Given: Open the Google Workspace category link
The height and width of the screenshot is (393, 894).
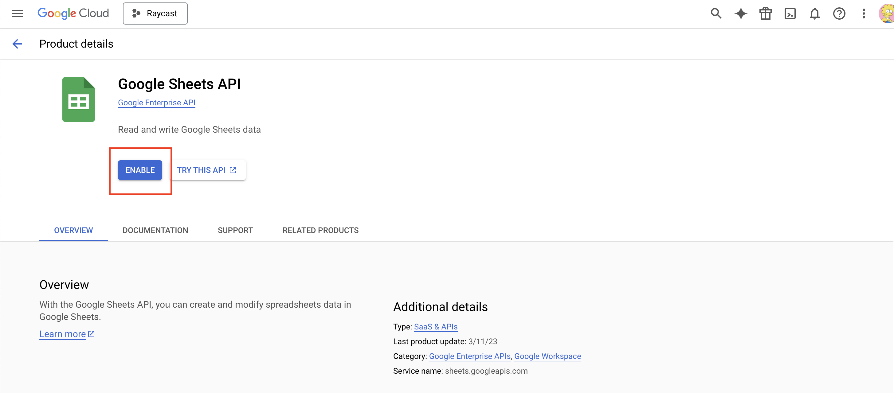Looking at the screenshot, I should (x=547, y=356).
